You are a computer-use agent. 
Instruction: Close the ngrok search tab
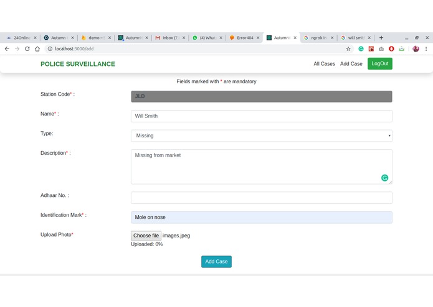332,38
